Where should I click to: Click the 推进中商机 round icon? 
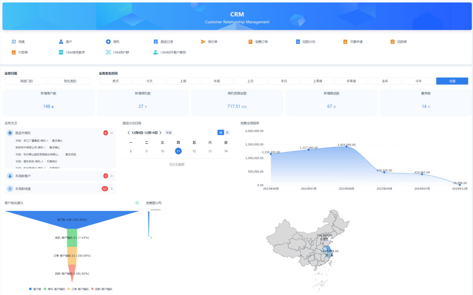click(x=10, y=133)
